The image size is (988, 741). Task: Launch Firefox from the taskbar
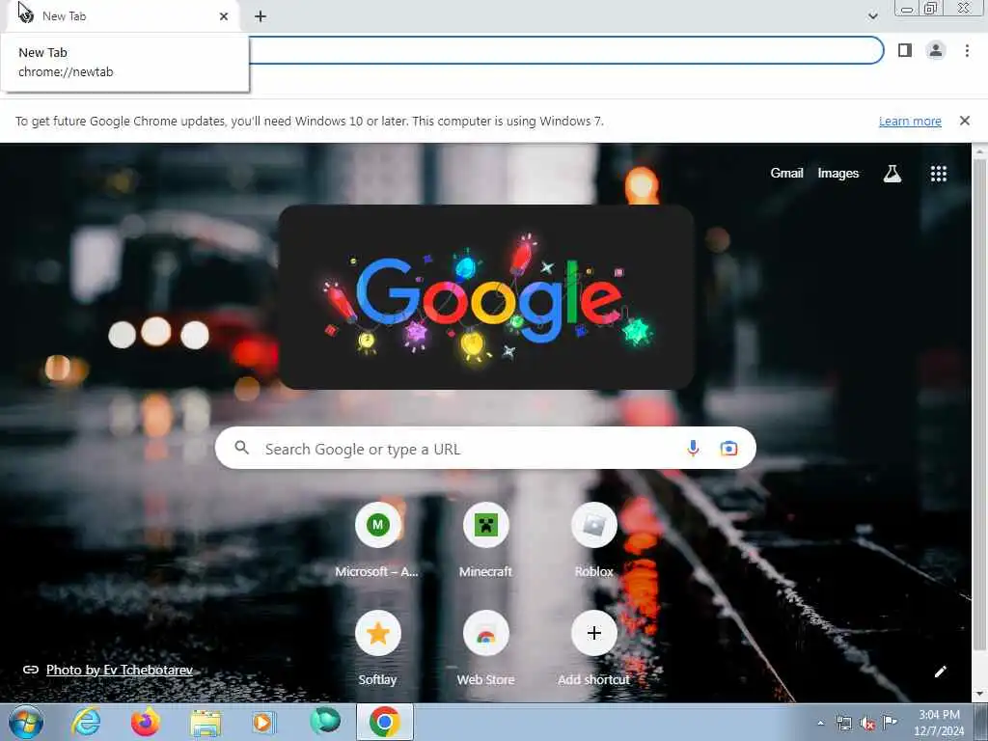coord(145,722)
